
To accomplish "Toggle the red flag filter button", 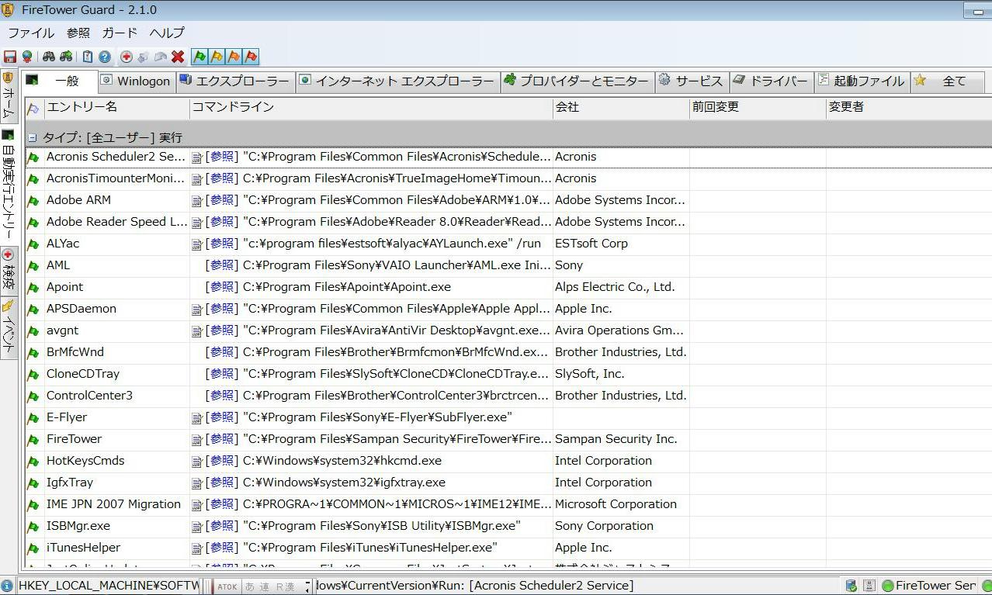I will point(251,57).
